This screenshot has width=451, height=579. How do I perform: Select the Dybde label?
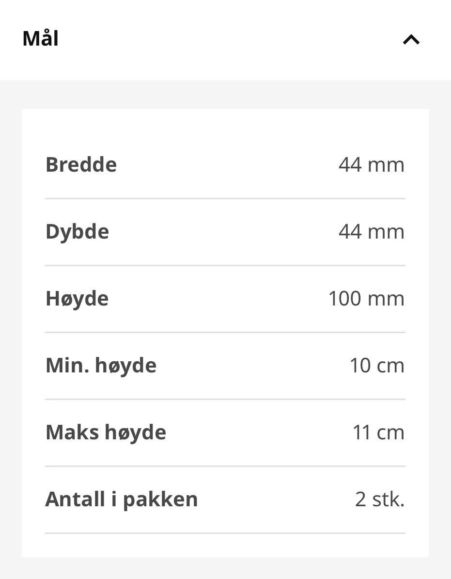[x=77, y=232]
